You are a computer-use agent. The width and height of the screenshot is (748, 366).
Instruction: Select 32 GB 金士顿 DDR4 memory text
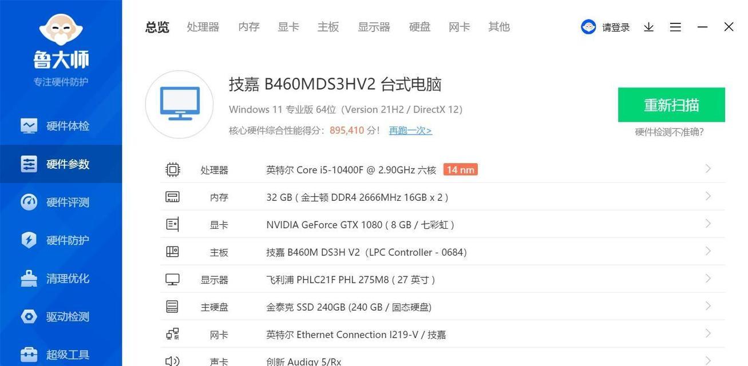point(357,197)
